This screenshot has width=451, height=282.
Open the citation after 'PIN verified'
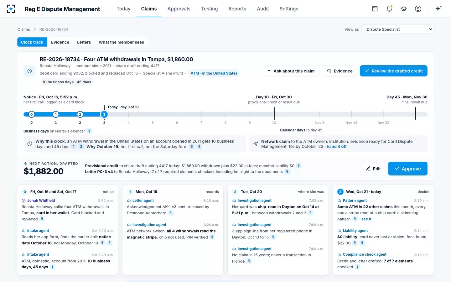pos(212,237)
